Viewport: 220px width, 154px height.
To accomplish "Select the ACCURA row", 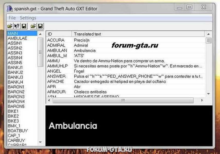I will tap(126, 40).
